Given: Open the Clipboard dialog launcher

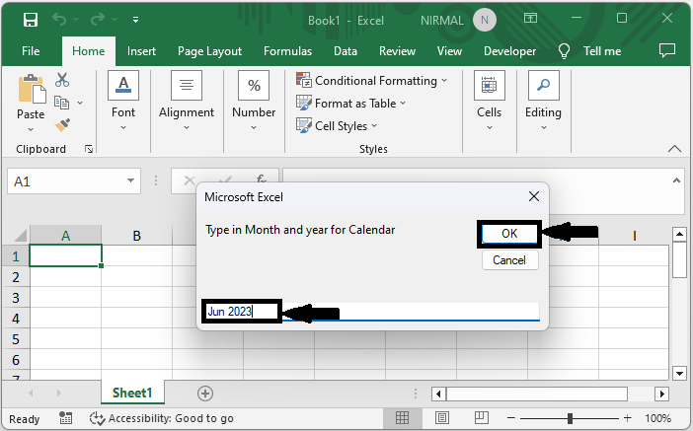Looking at the screenshot, I should pos(89,149).
